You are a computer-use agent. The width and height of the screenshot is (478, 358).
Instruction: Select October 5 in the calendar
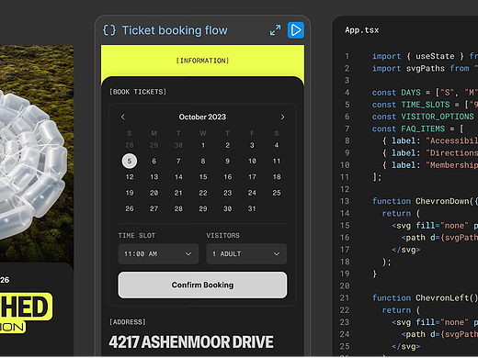[130, 162]
